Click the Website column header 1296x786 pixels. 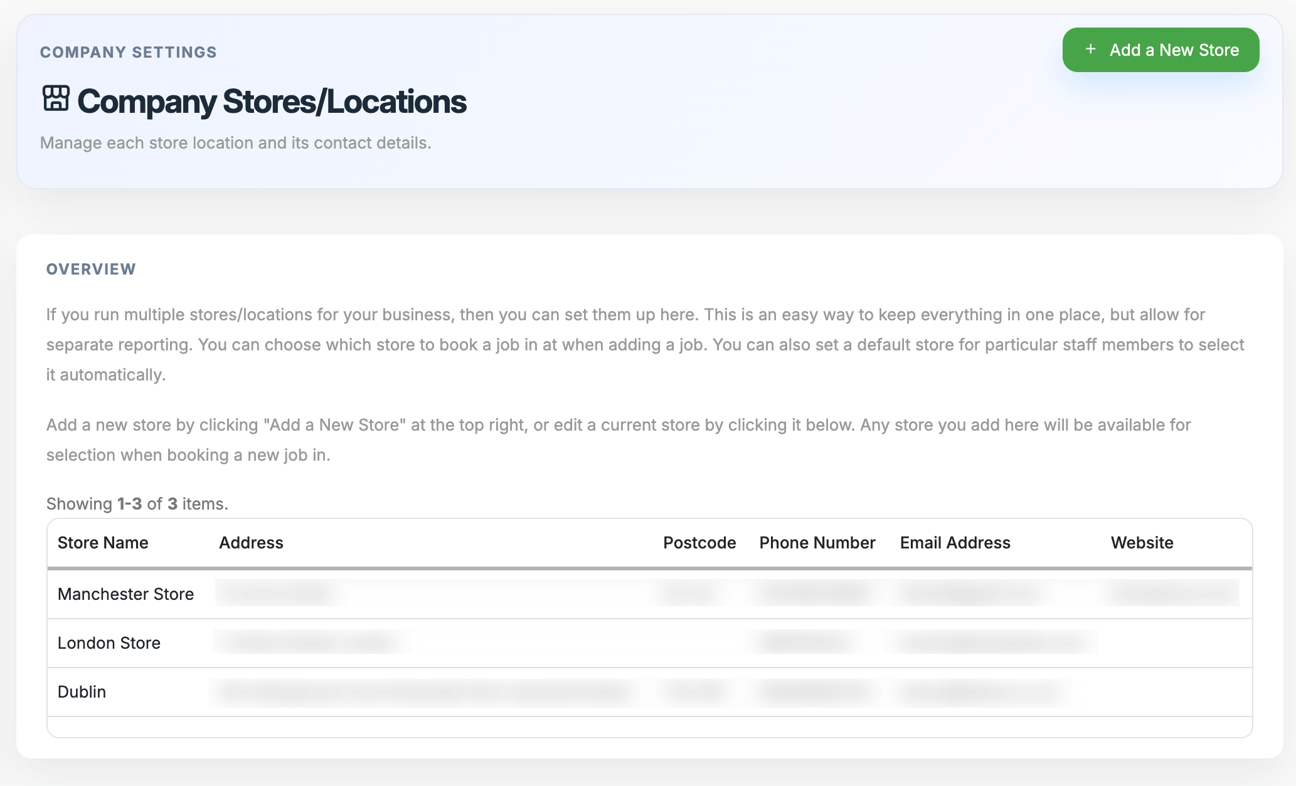(x=1142, y=542)
